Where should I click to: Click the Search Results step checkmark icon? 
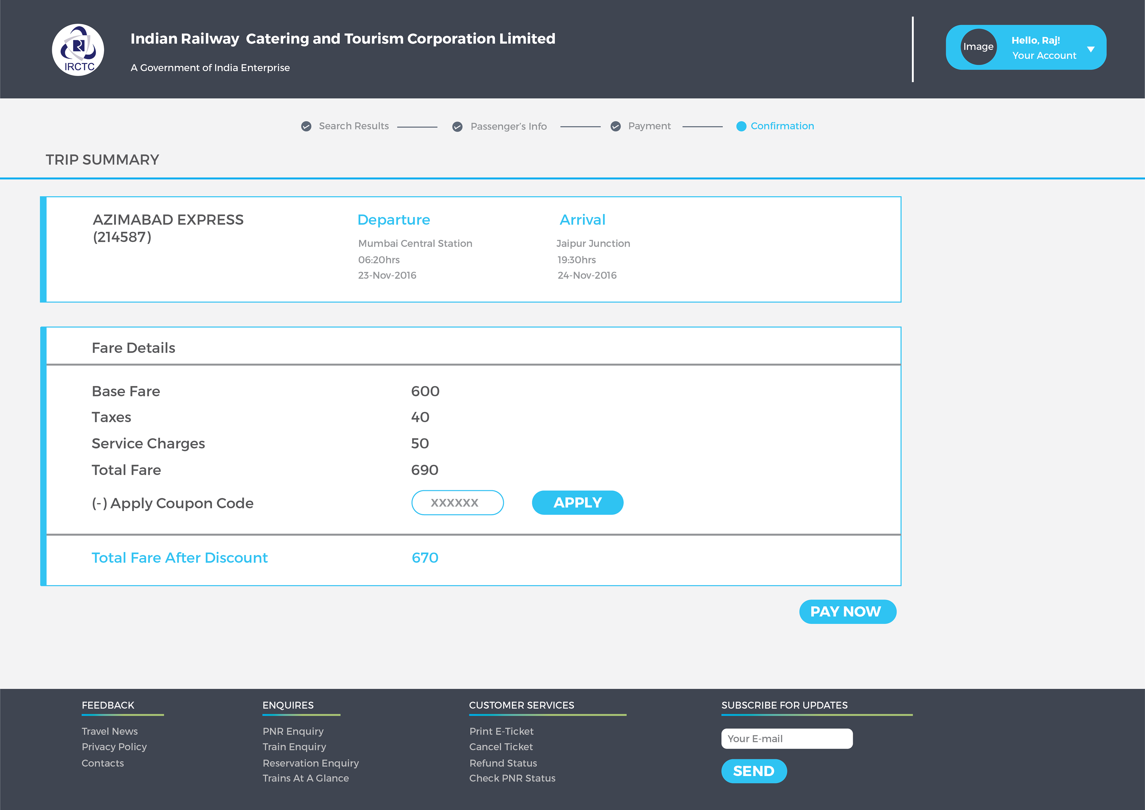click(306, 126)
